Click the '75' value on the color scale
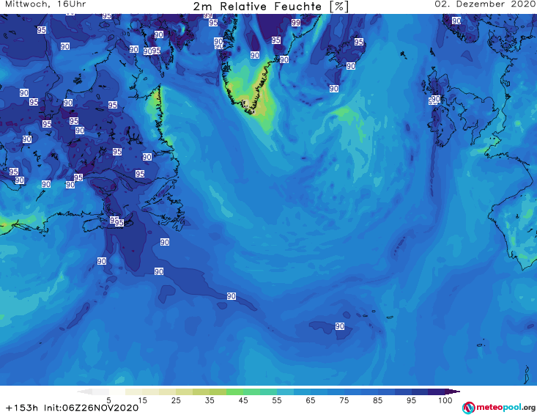Image resolution: width=537 pixels, height=415 pixels. [344, 400]
